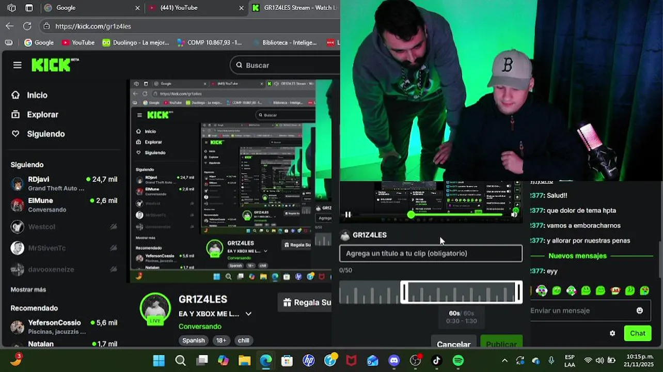Switch to the Google browser tab
Viewport: 663px width, 372px height.
pyautogui.click(x=93, y=8)
